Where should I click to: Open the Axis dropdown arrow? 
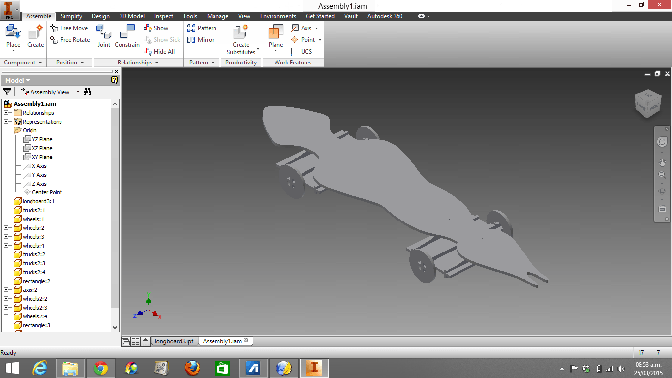click(x=316, y=28)
